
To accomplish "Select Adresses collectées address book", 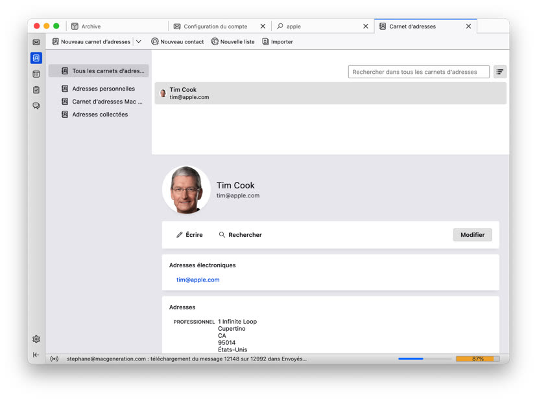I will tap(99, 115).
